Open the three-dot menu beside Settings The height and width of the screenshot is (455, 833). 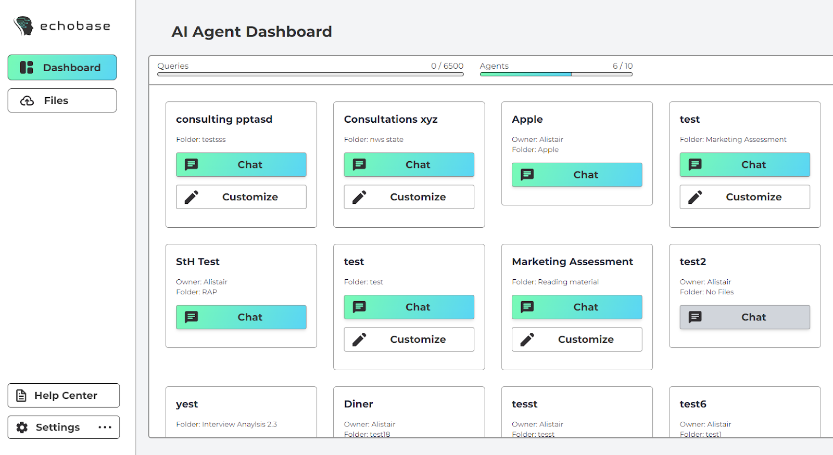point(105,427)
